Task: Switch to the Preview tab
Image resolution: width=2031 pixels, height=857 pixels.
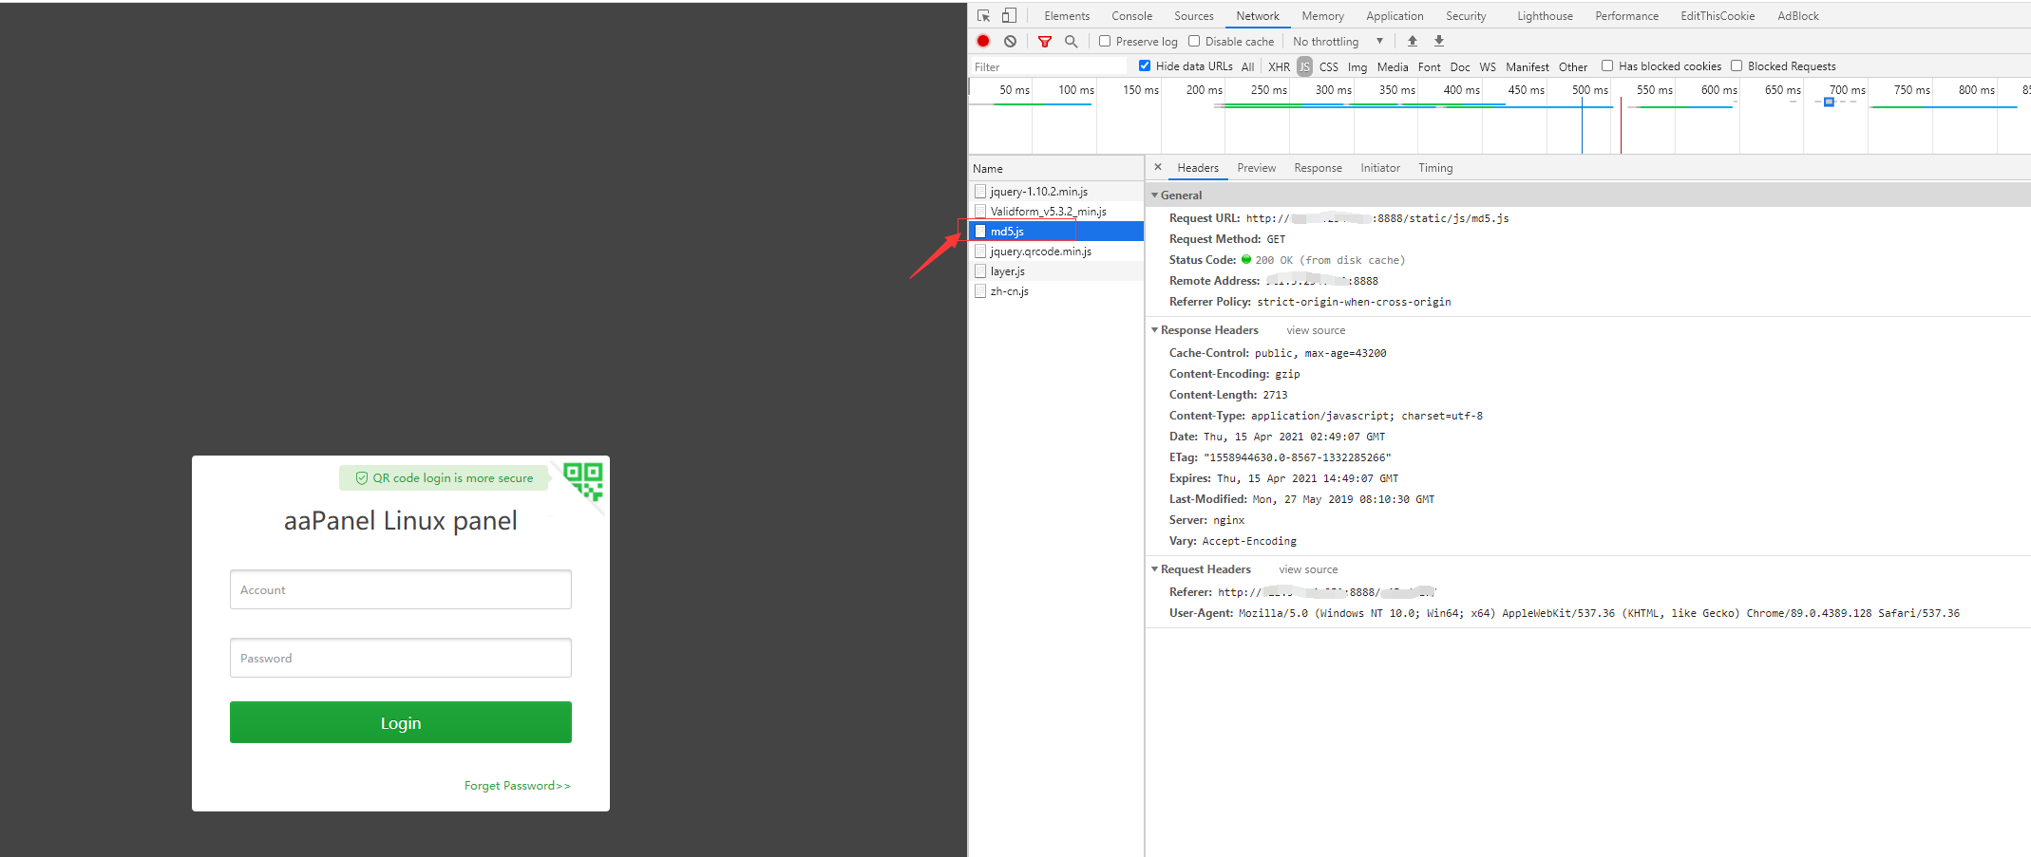Action: tap(1257, 168)
